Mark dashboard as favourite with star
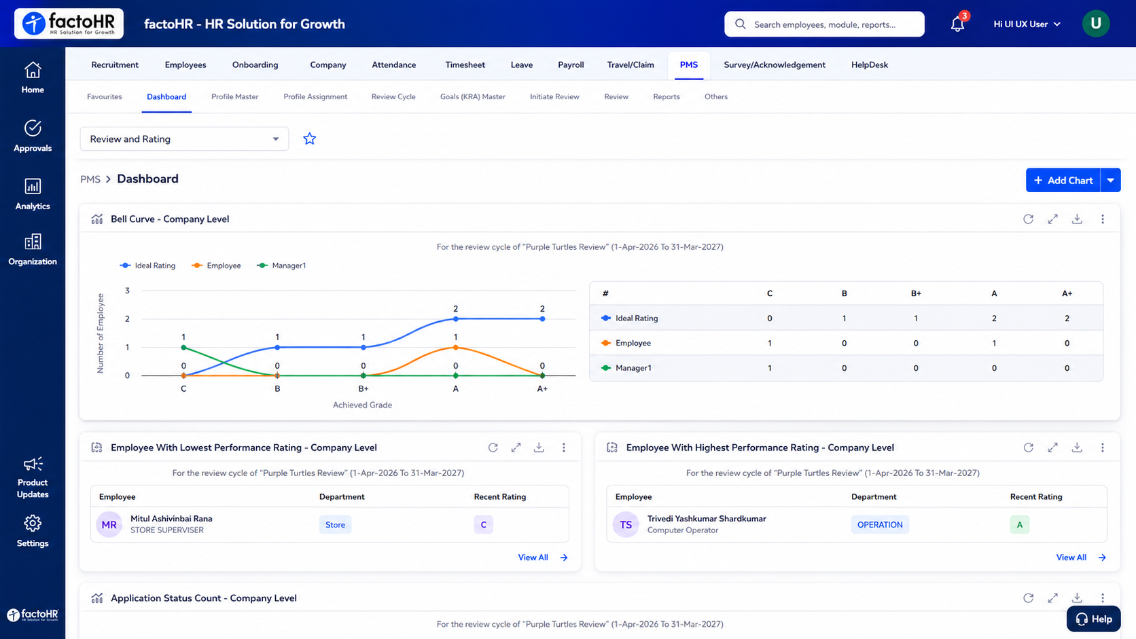 coord(310,139)
